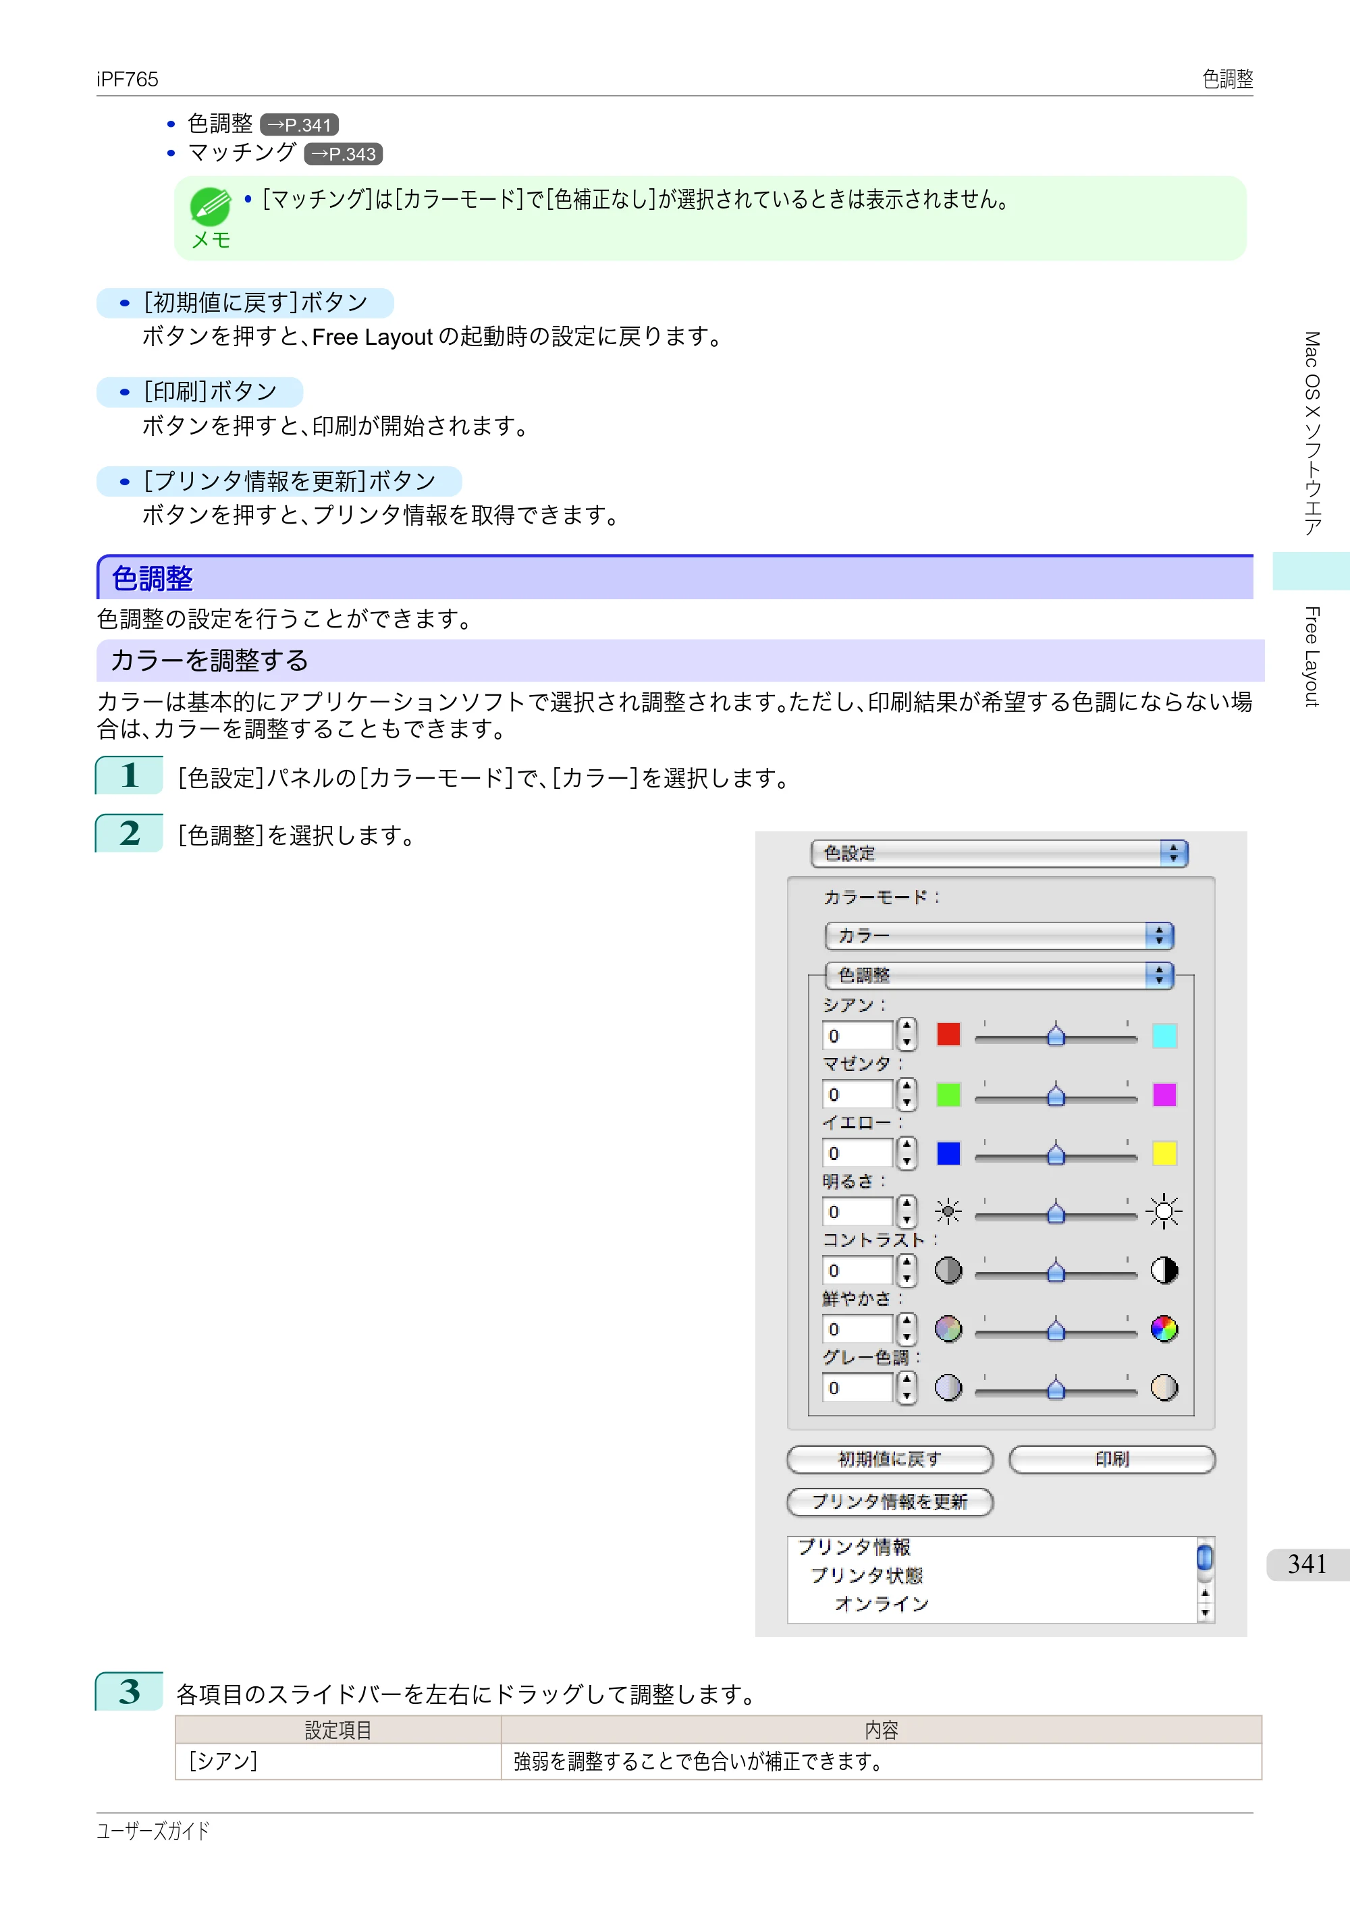Click the グレー色調 value input field
The image size is (1350, 1909).
[x=857, y=1387]
